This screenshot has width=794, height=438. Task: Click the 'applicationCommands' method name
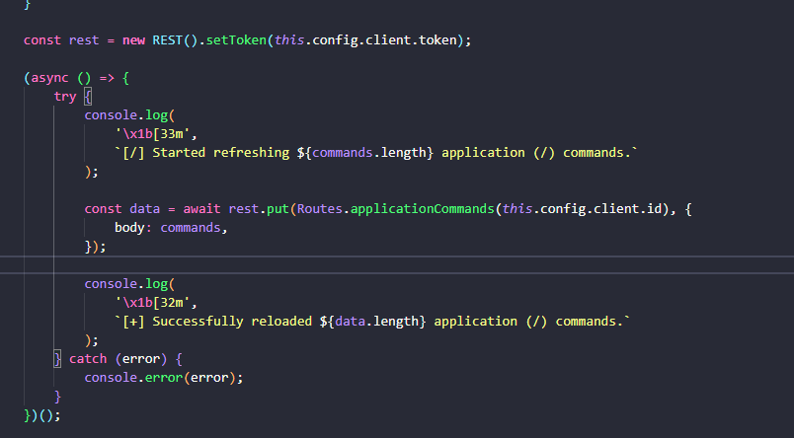pyautogui.click(x=423, y=209)
